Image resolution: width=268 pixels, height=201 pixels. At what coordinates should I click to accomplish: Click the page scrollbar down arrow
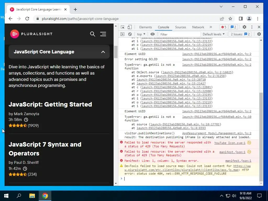tap(116, 183)
